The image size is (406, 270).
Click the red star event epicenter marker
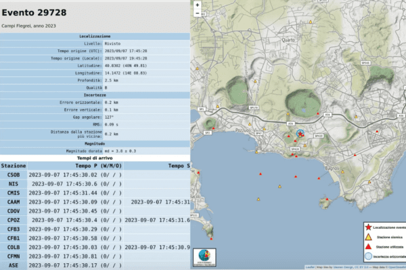(x=300, y=134)
